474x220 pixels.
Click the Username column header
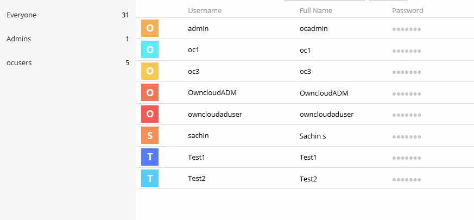205,10
